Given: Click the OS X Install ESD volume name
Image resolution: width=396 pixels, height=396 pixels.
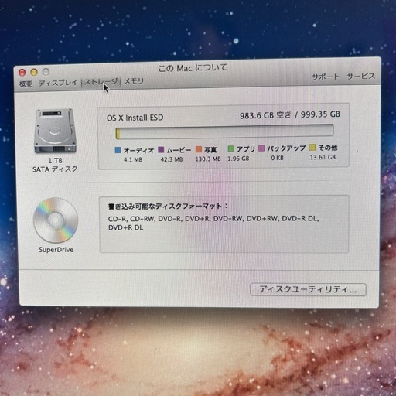Looking at the screenshot, I should (135, 118).
